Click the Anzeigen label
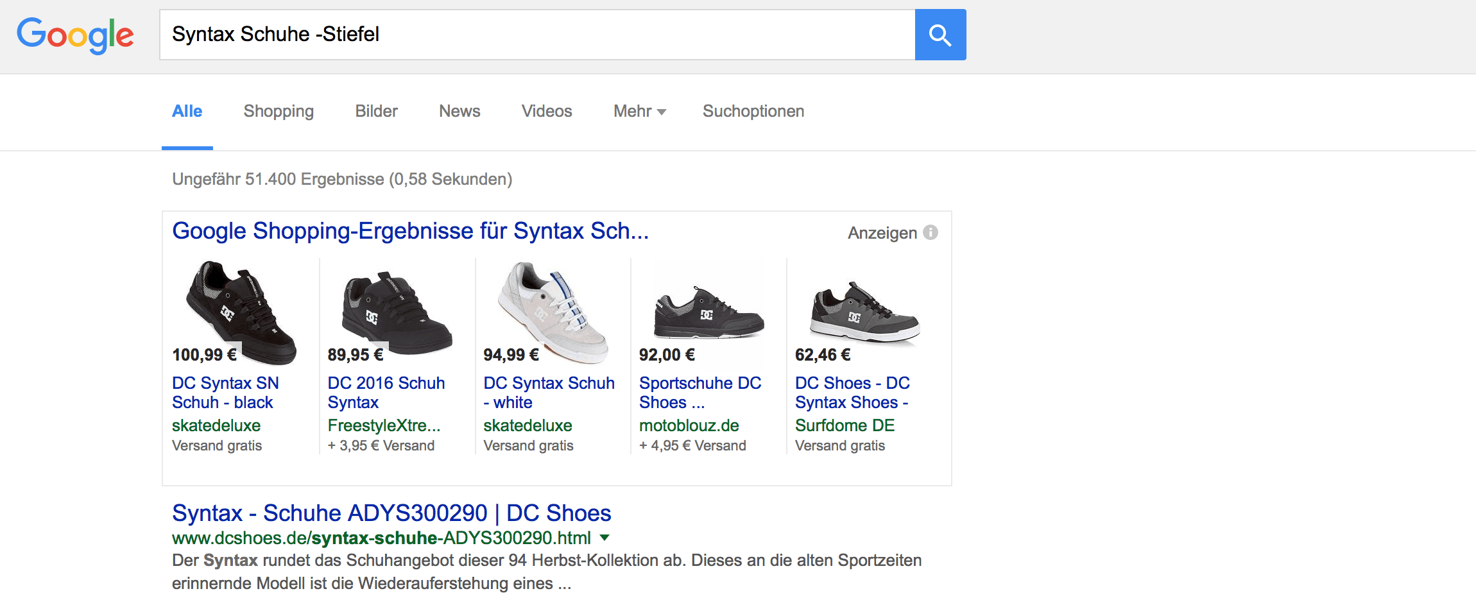Image resolution: width=1476 pixels, height=607 pixels. [882, 233]
